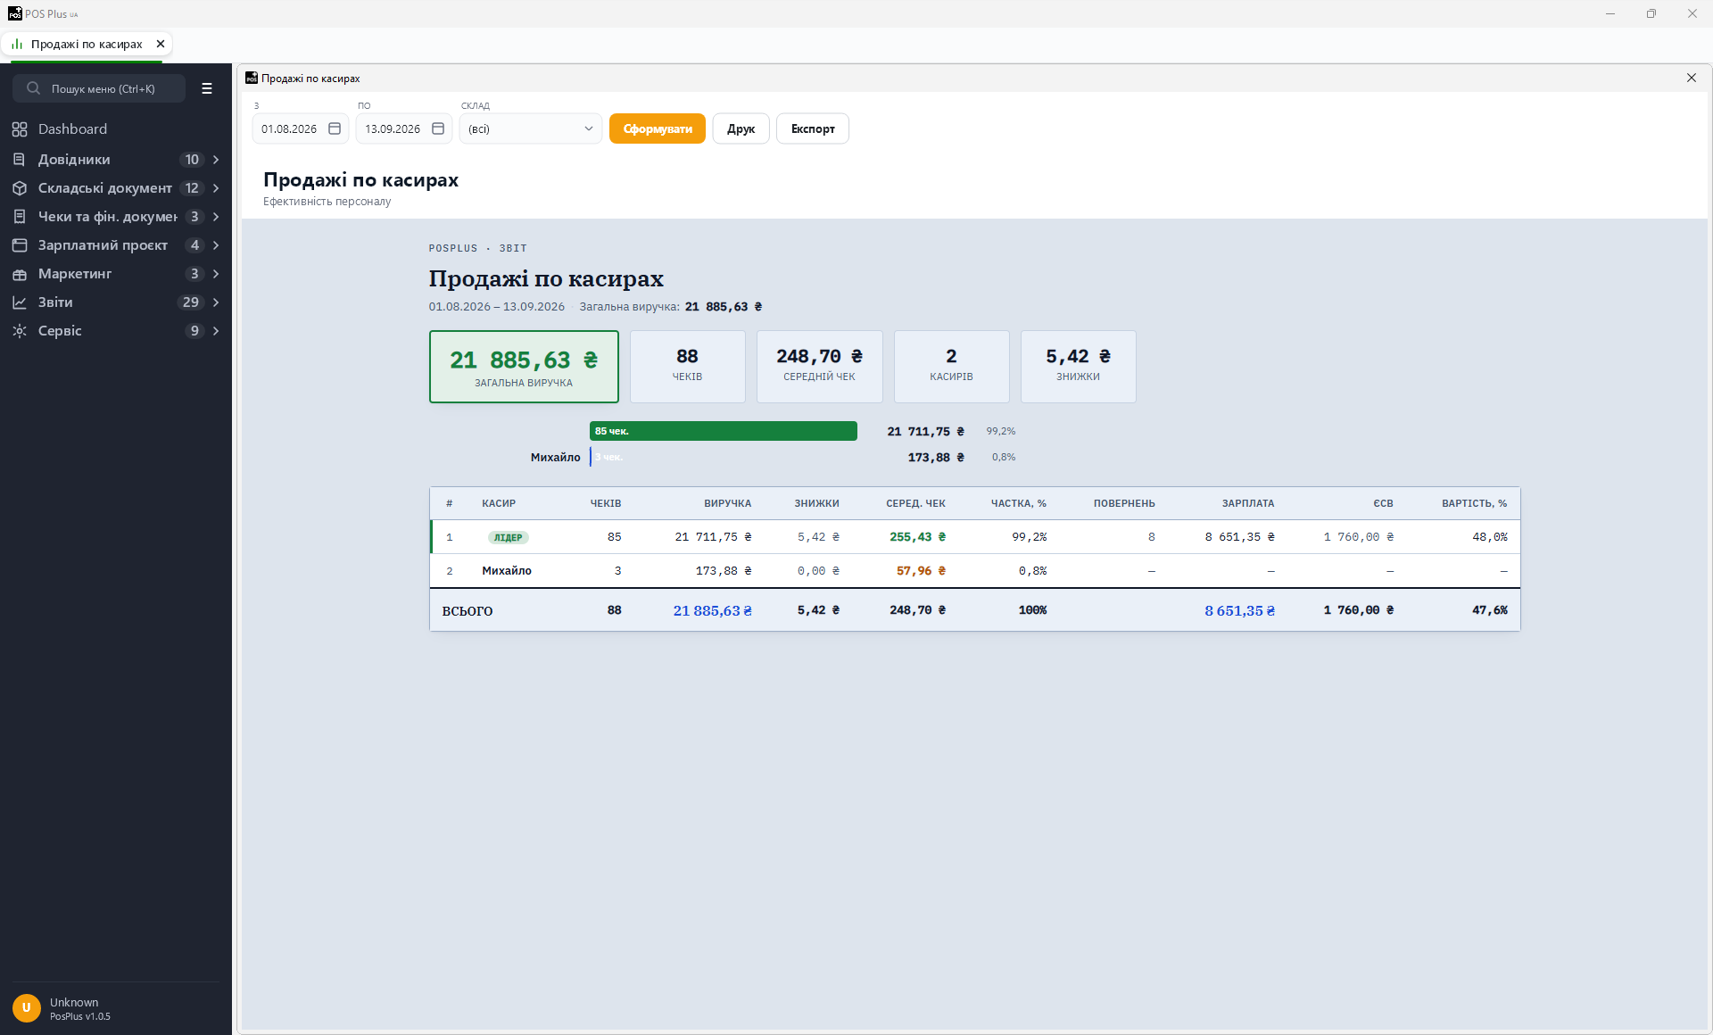Click the Сервіс gear icon

point(20,331)
